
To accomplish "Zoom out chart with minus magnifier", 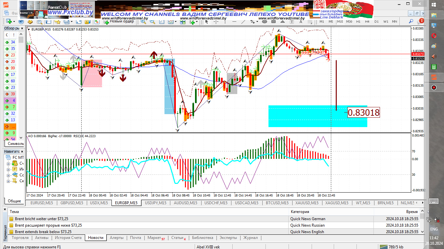I will point(152,21).
